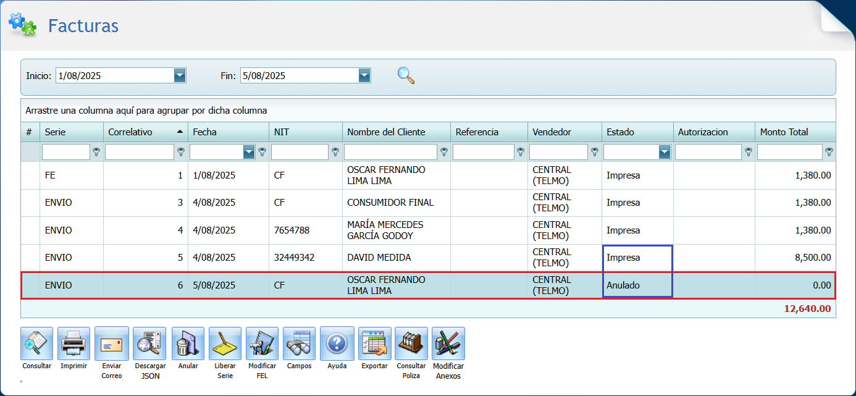
Task: Open the Ayuda help icon
Action: pyautogui.click(x=337, y=343)
